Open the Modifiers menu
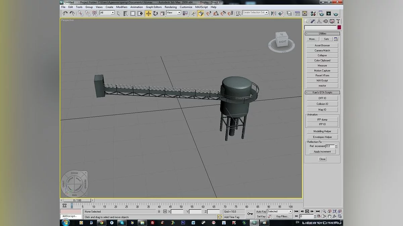Screen dimensions: 403x226 pyautogui.click(x=122, y=7)
